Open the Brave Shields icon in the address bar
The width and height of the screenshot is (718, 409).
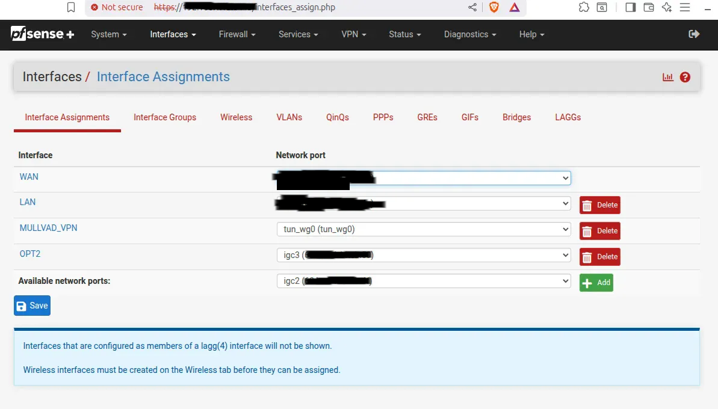tap(494, 7)
